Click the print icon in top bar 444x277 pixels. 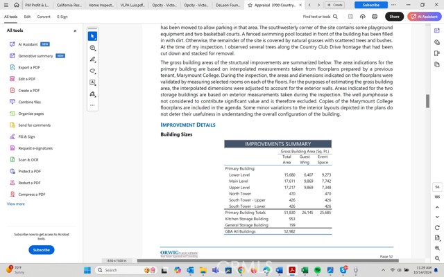click(x=375, y=17)
